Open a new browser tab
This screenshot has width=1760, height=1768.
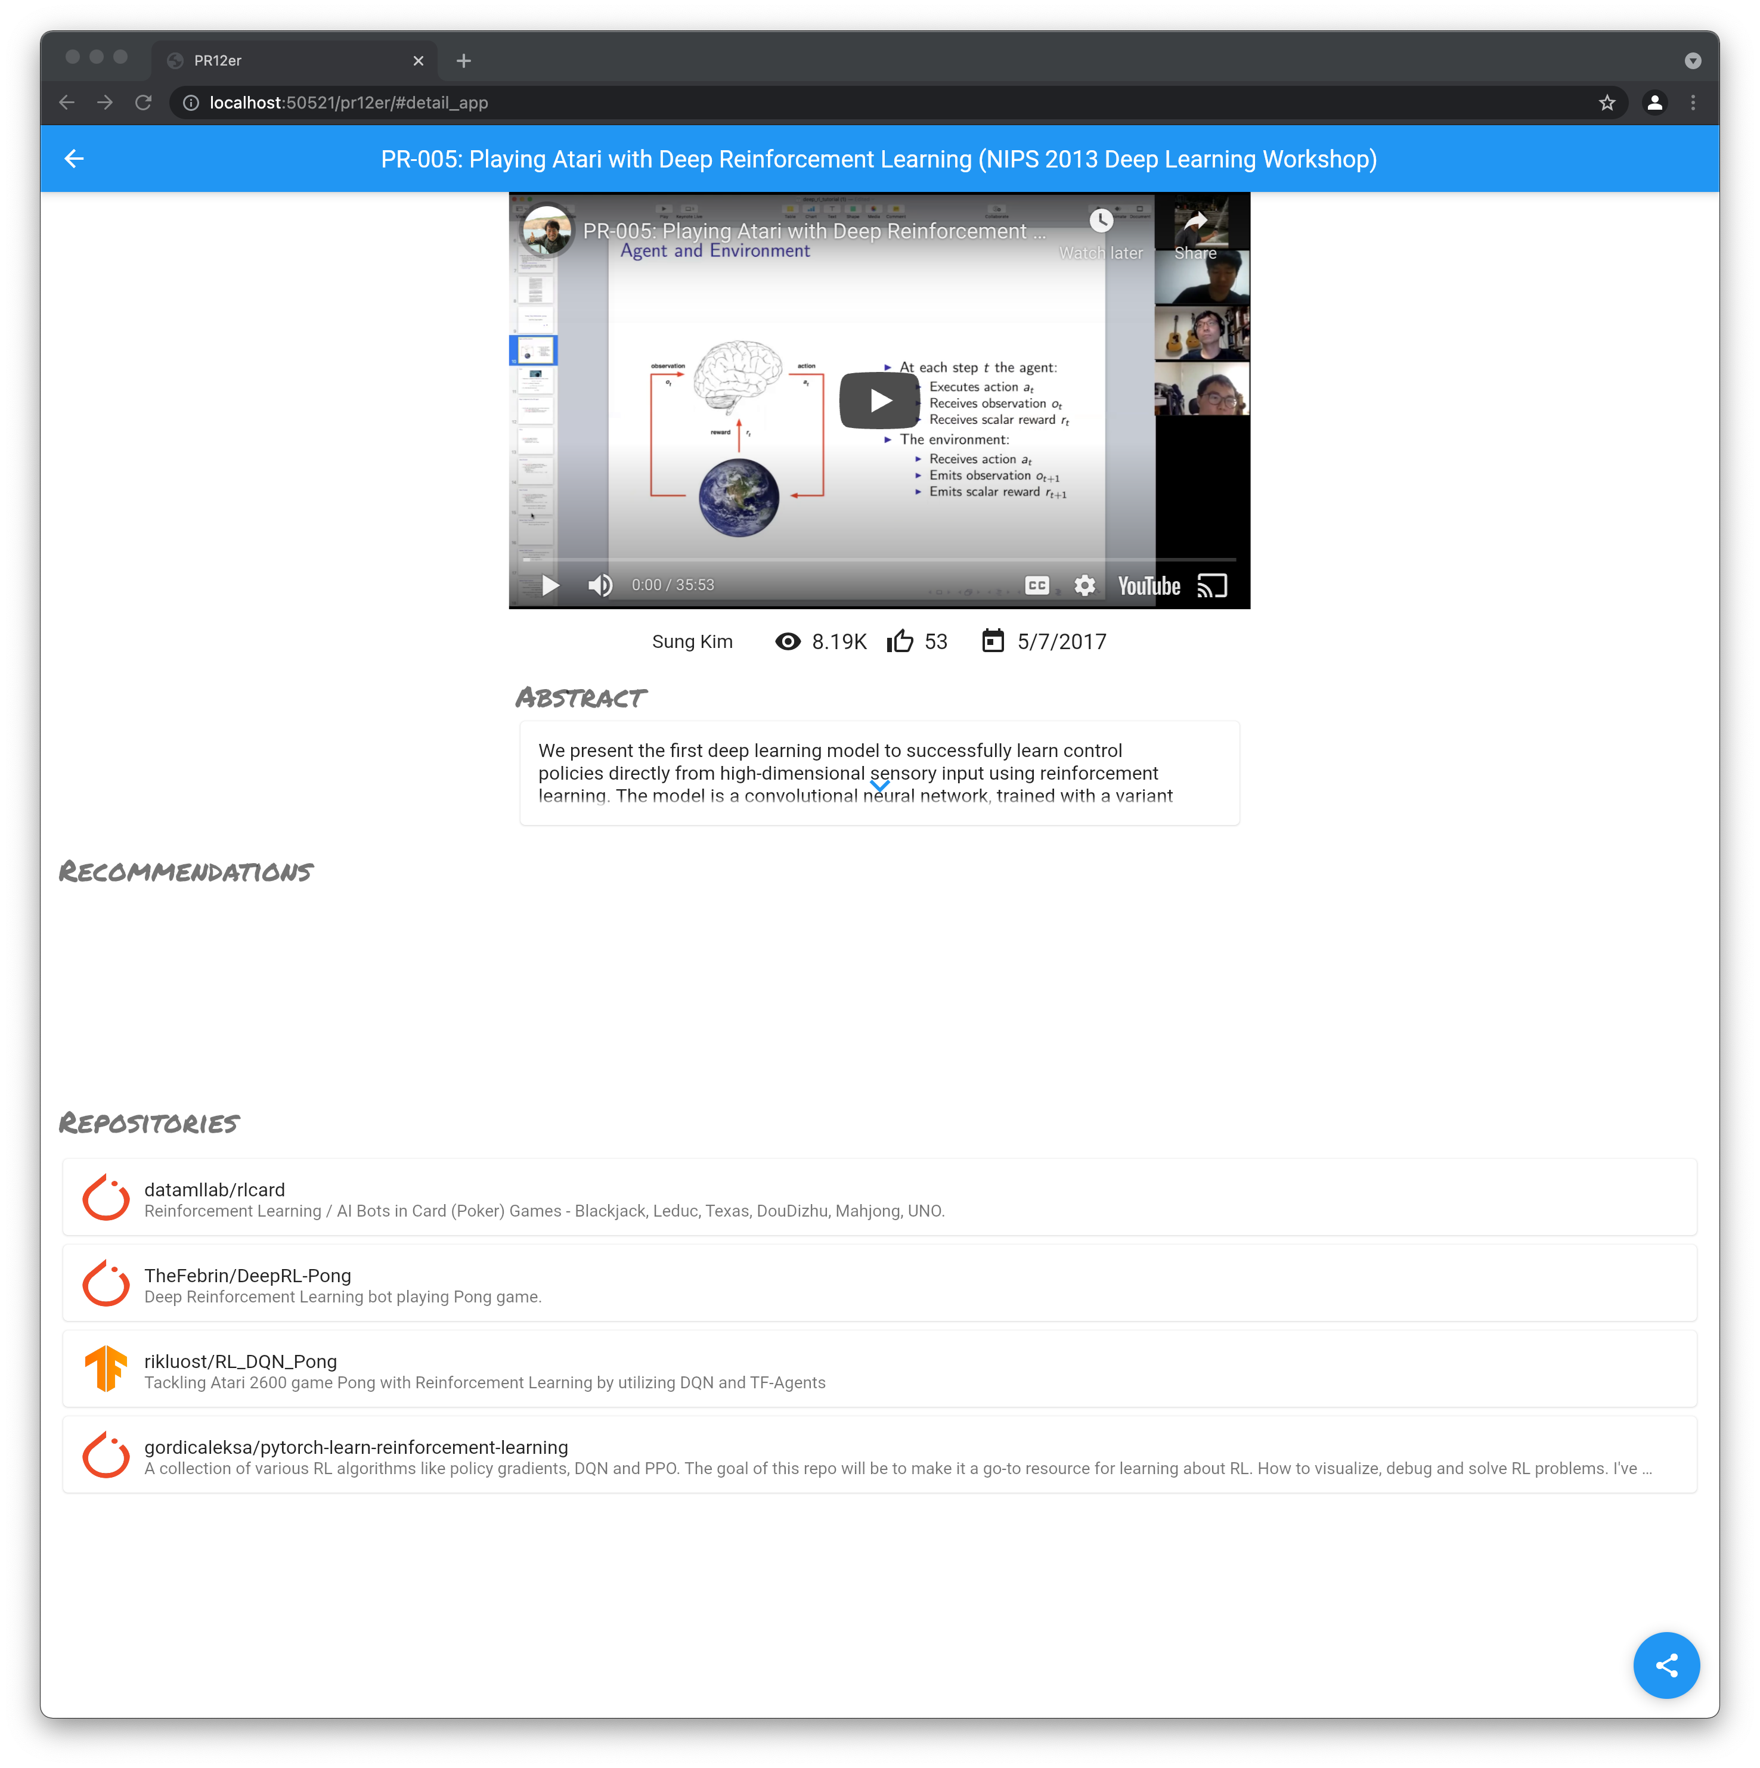coord(464,60)
